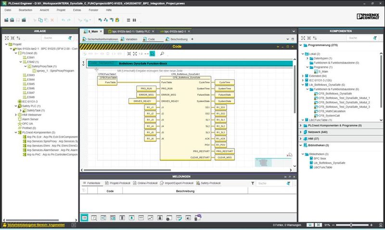Click the filter icon beside KOMPONENTEN search field
Image resolution: width=385 pixels, height=230 pixels.
(x=375, y=38)
